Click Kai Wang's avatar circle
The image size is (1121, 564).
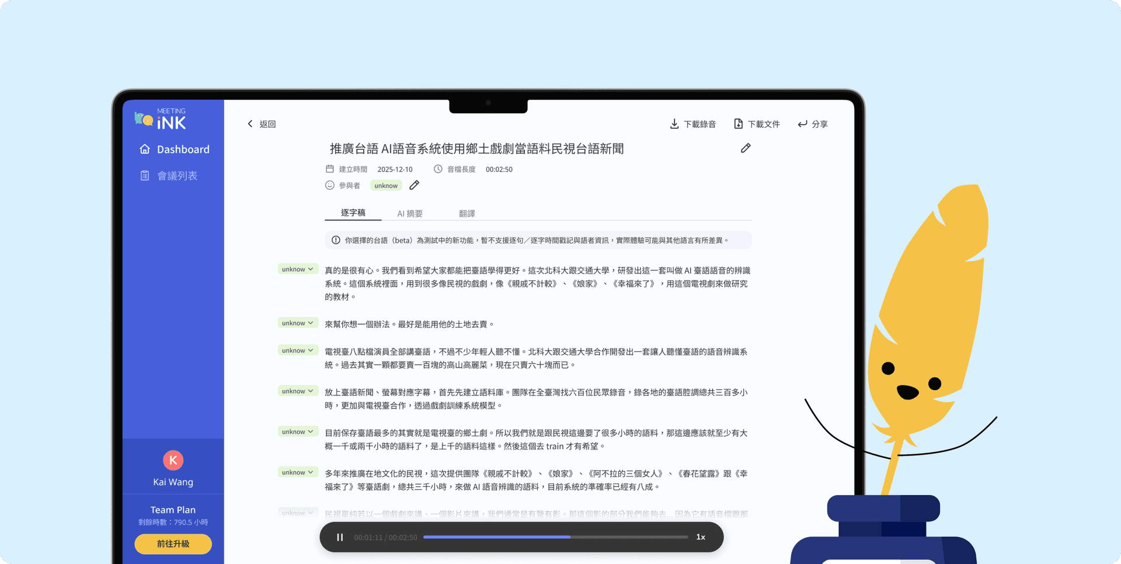pyautogui.click(x=173, y=460)
